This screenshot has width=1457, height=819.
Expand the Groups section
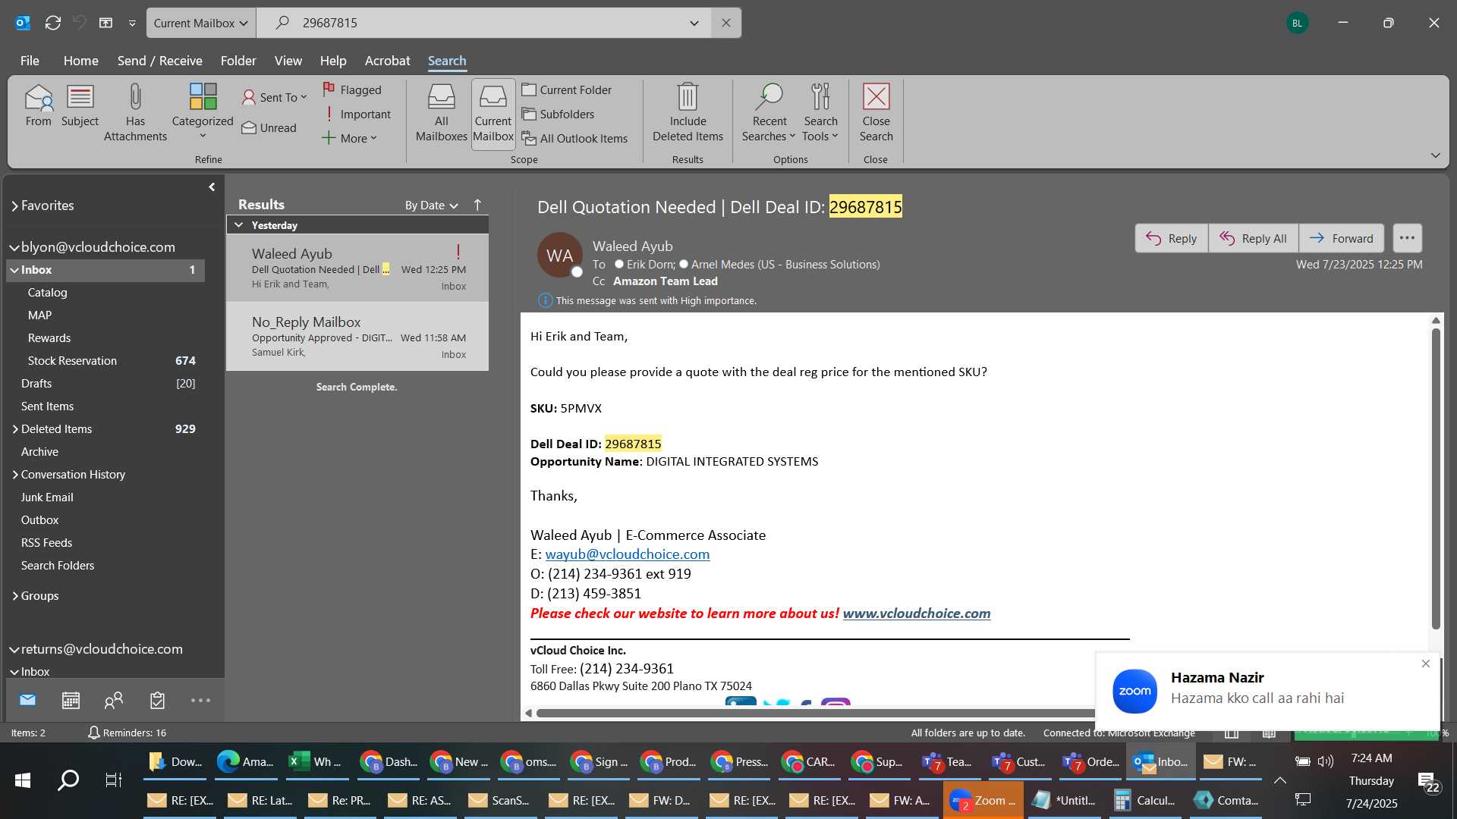[14, 596]
